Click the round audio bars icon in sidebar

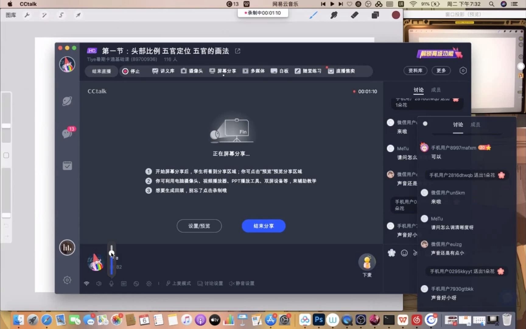coord(67,247)
